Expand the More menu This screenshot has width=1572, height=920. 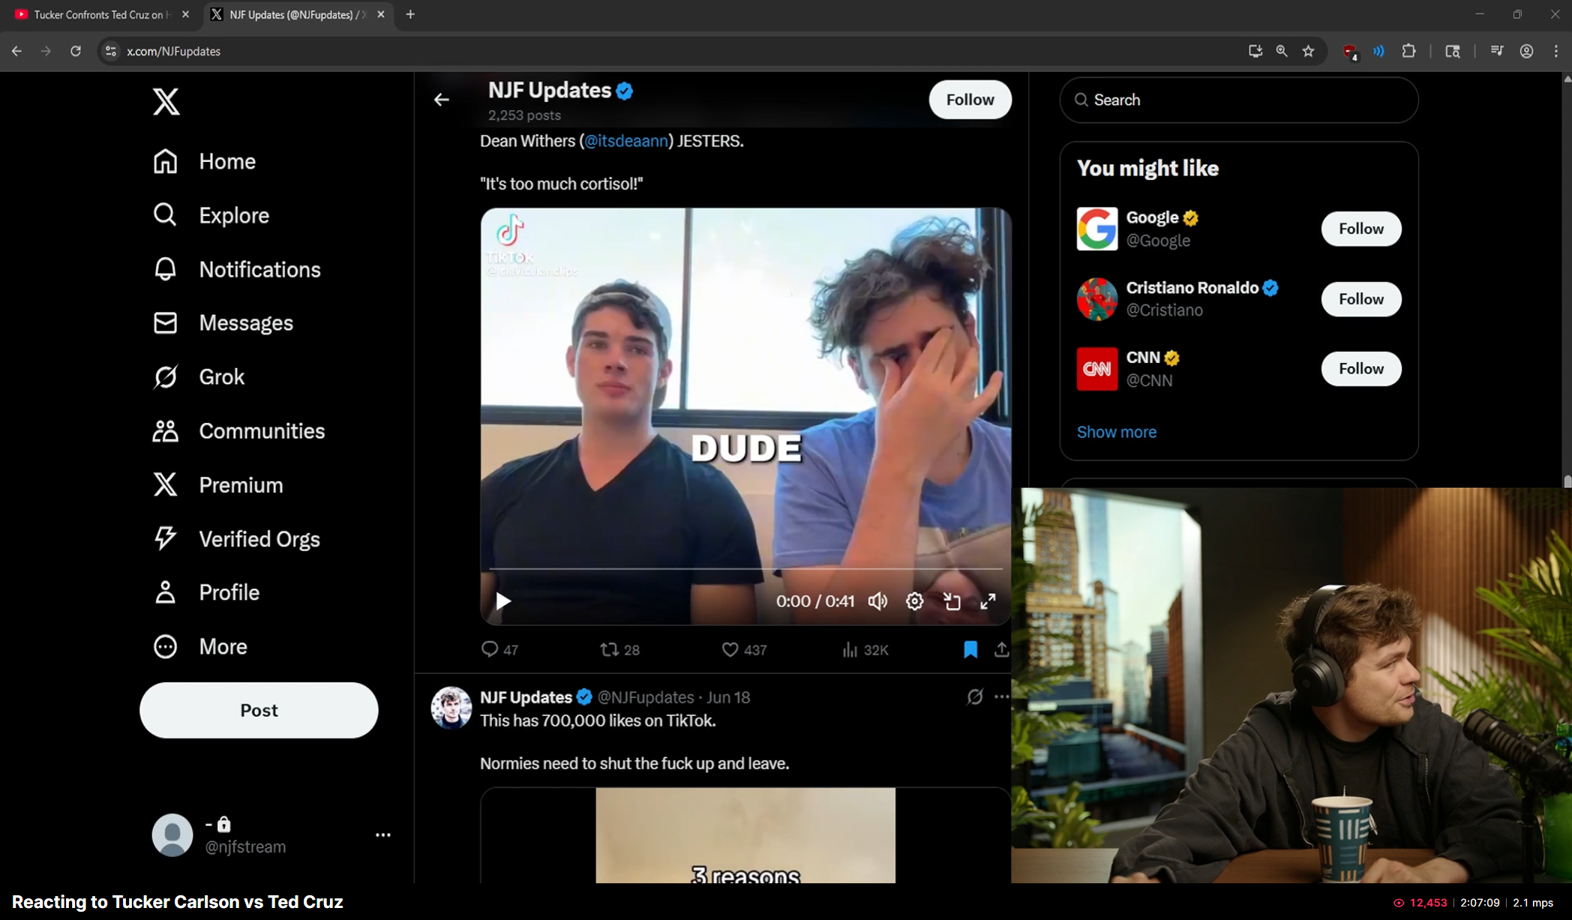199,646
